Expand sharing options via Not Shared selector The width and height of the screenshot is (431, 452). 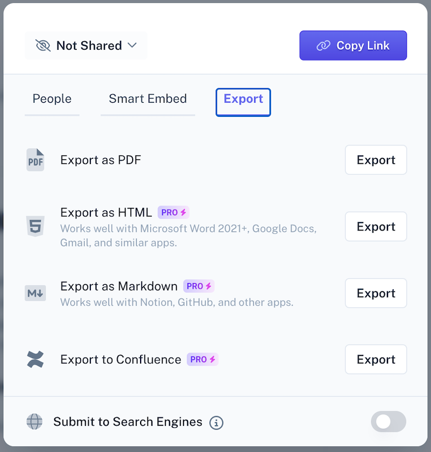(x=86, y=45)
